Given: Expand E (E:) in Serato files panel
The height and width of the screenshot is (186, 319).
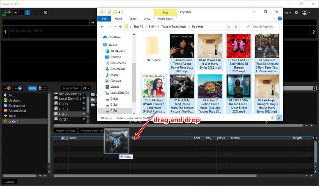Looking at the screenshot, I should (84, 109).
